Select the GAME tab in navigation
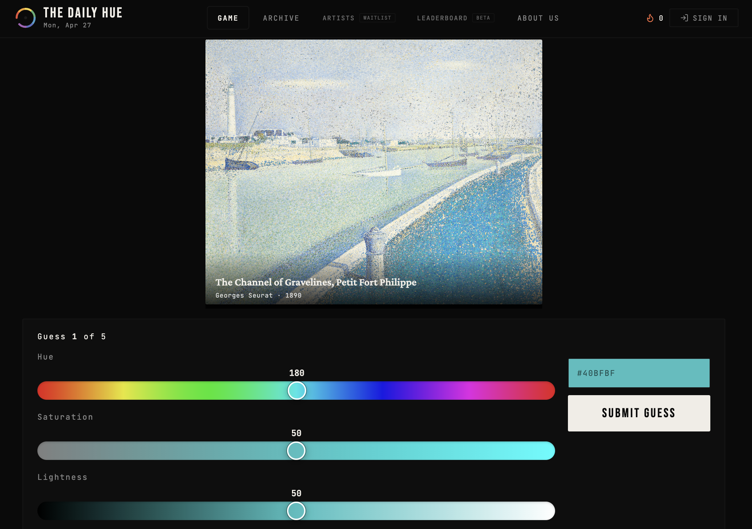 point(228,18)
